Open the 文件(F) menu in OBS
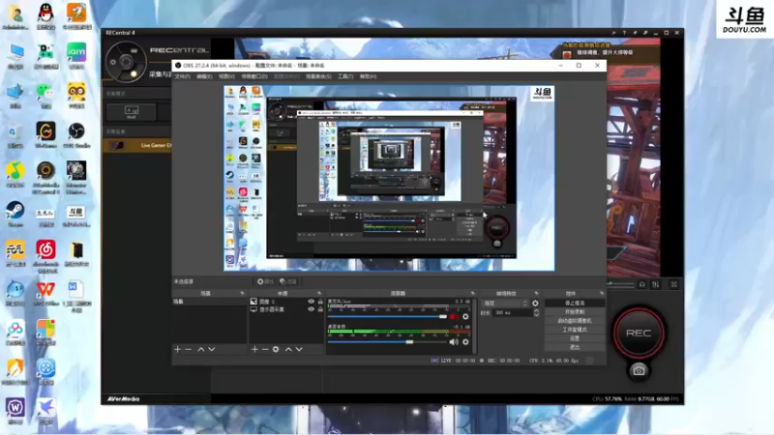 tap(182, 76)
